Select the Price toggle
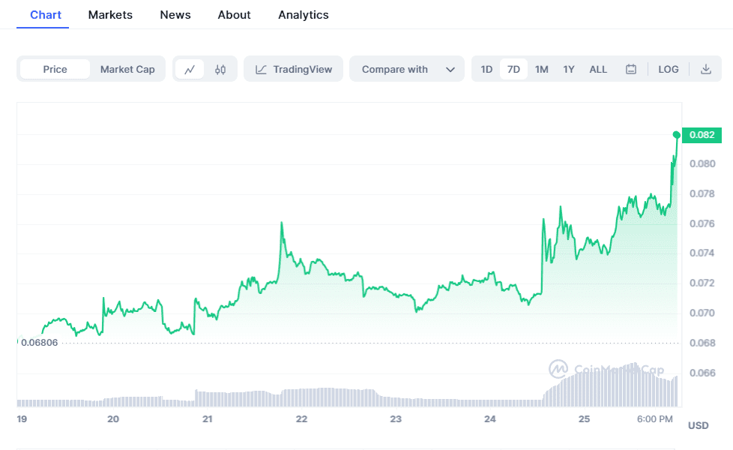This screenshot has width=733, height=450. (x=55, y=69)
